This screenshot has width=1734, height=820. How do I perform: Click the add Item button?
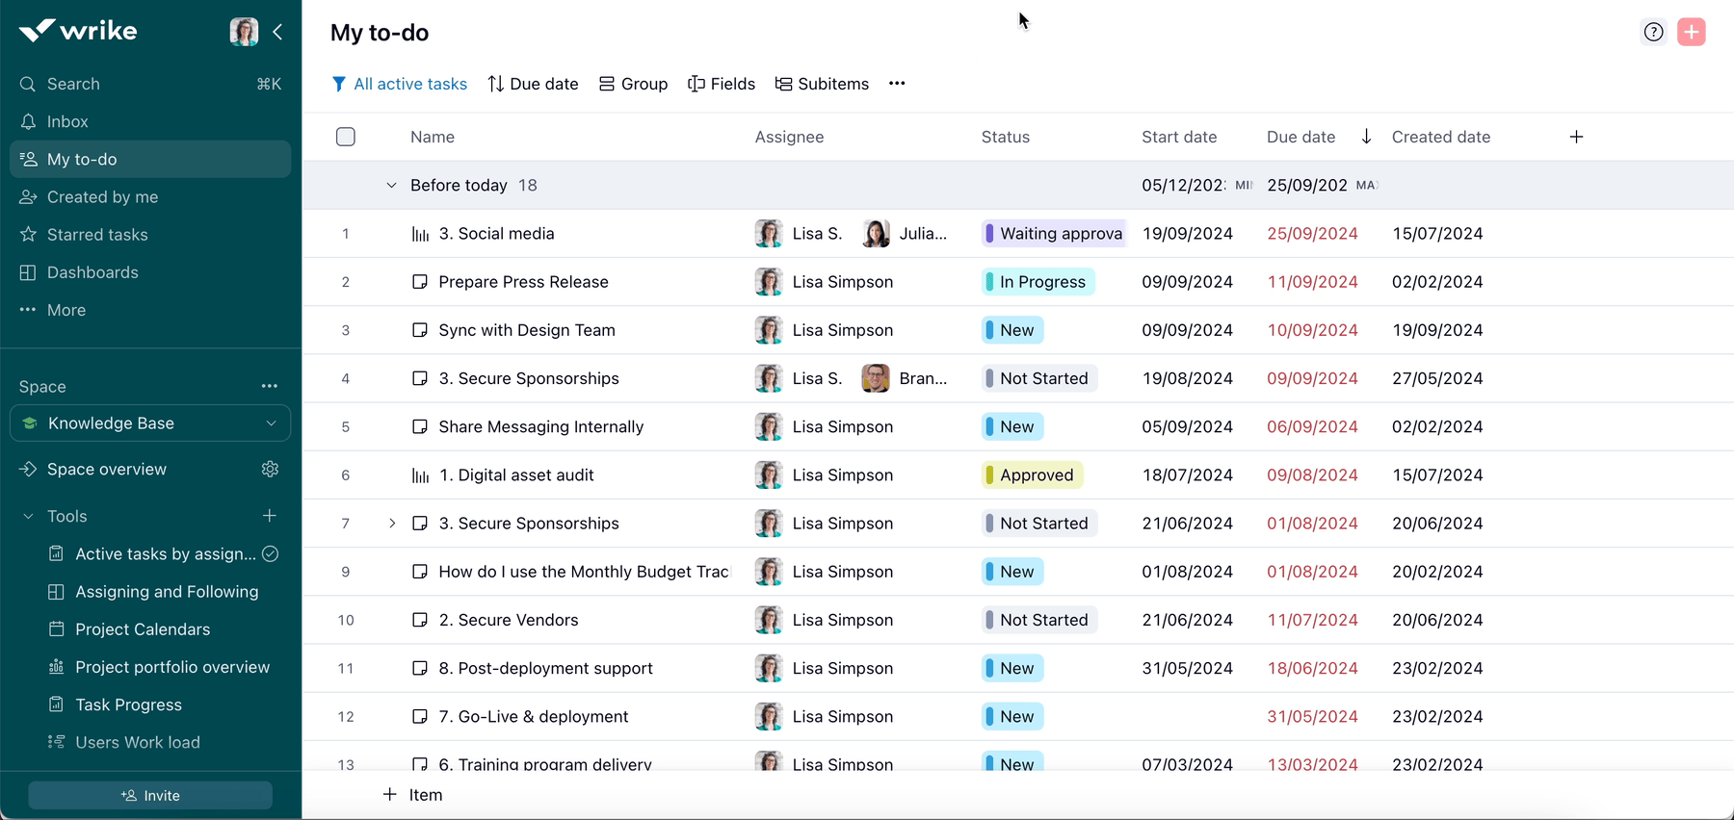click(412, 795)
